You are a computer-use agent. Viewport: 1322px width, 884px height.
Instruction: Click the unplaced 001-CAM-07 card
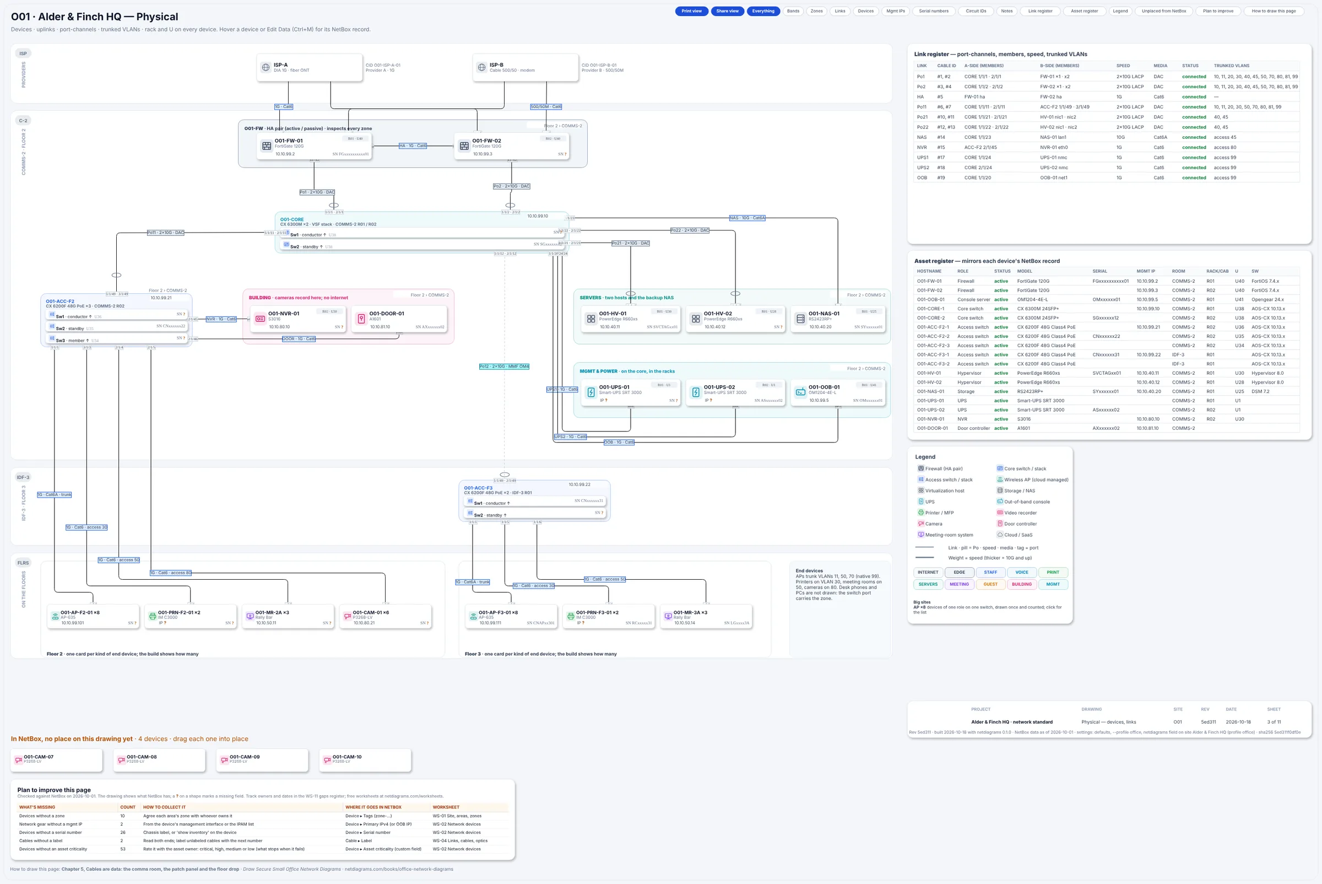click(56, 760)
